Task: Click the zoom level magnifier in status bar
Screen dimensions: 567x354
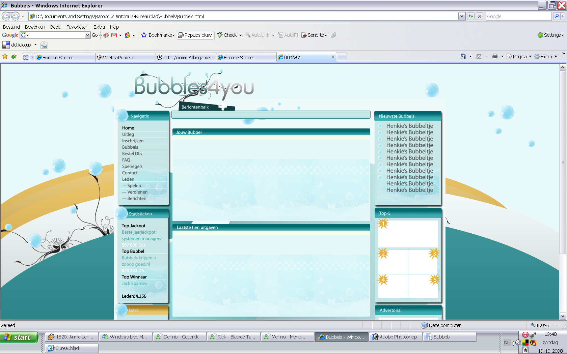Action: point(533,325)
